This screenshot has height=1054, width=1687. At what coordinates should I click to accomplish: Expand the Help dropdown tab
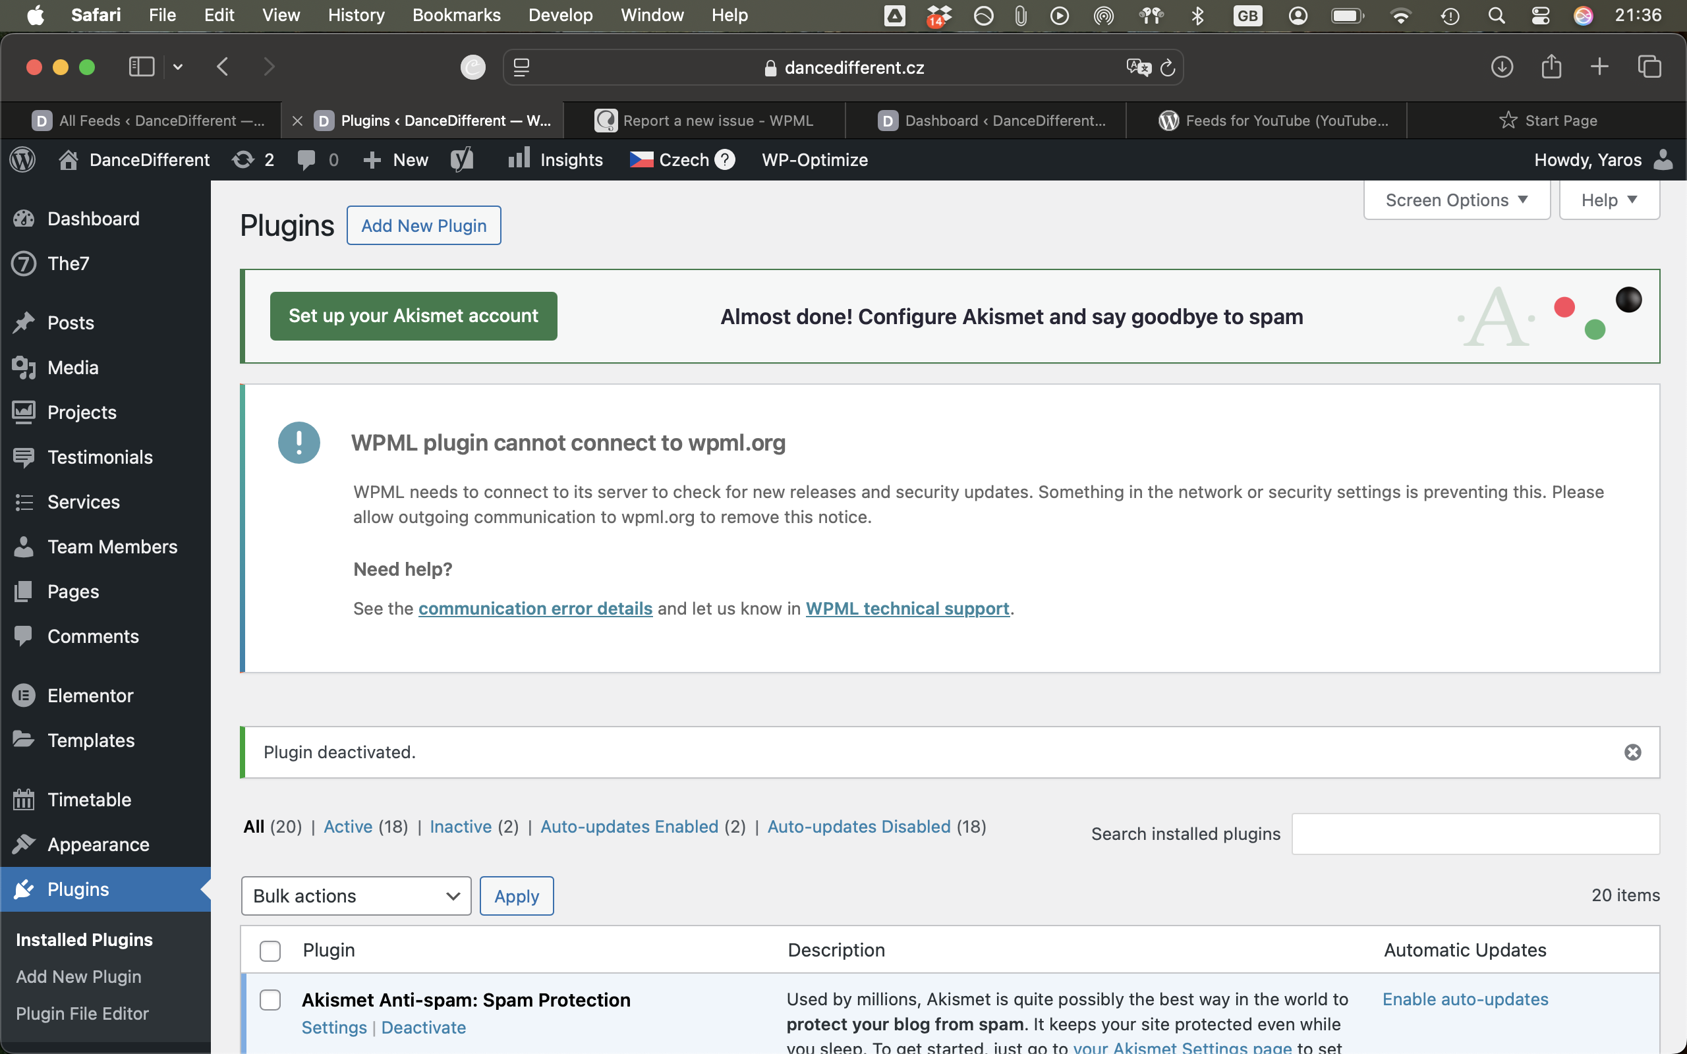[x=1608, y=200]
